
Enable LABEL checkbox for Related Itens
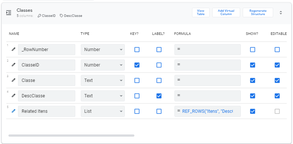click(159, 111)
